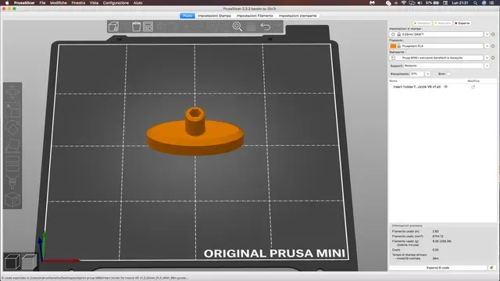Select the Place on face tool
500x281 pixels.
(x=12, y=145)
